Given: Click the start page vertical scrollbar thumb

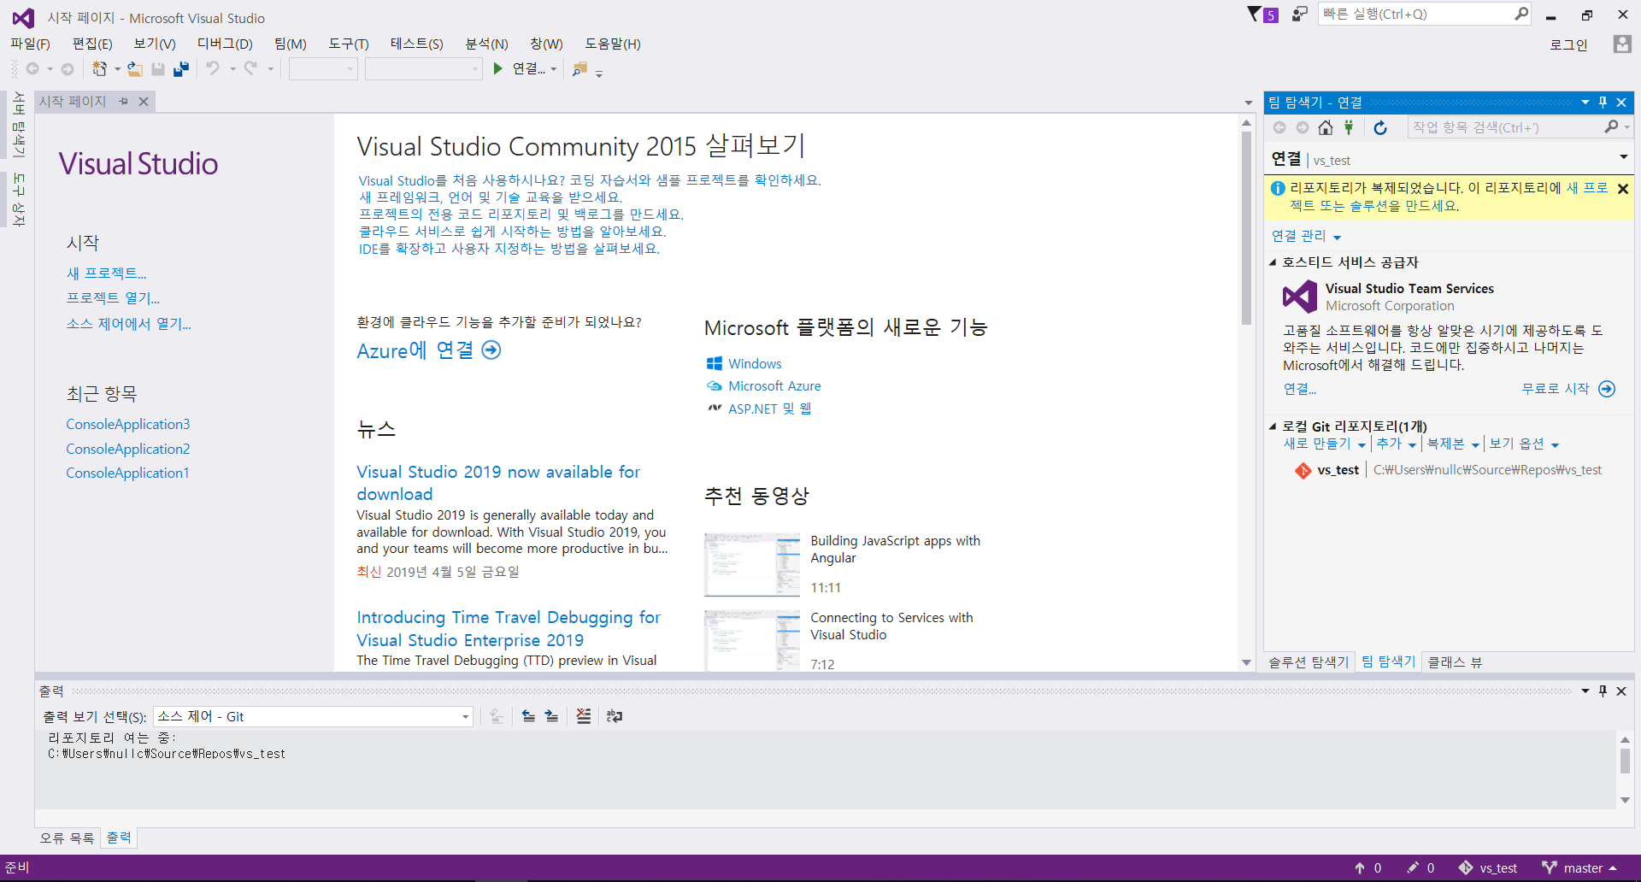Looking at the screenshot, I should (1246, 226).
